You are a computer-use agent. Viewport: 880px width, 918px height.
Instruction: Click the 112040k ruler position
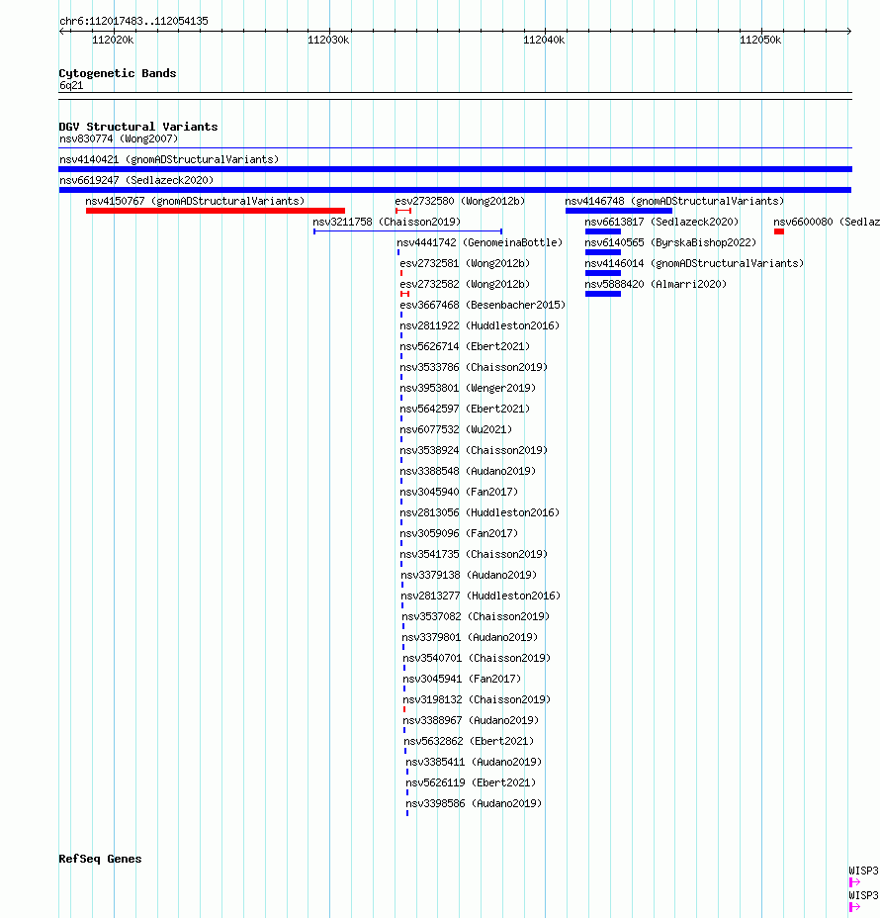pos(544,40)
